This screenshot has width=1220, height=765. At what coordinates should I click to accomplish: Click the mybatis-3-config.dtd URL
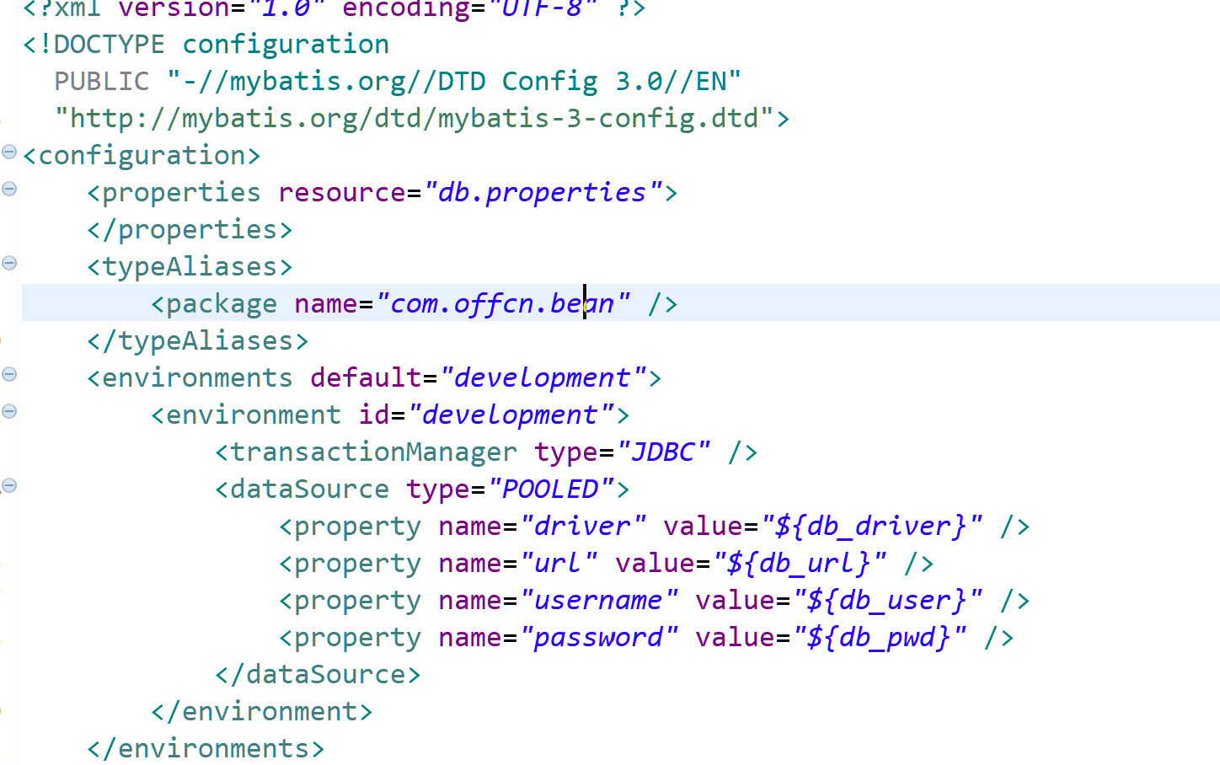(415, 119)
